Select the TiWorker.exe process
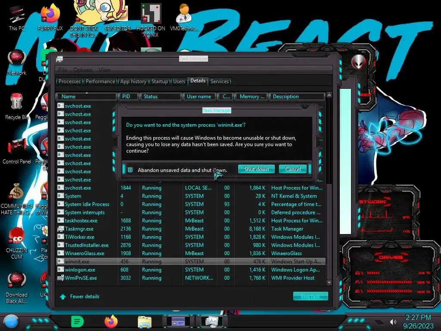Image resolution: width=441 pixels, height=331 pixels. coord(191,237)
